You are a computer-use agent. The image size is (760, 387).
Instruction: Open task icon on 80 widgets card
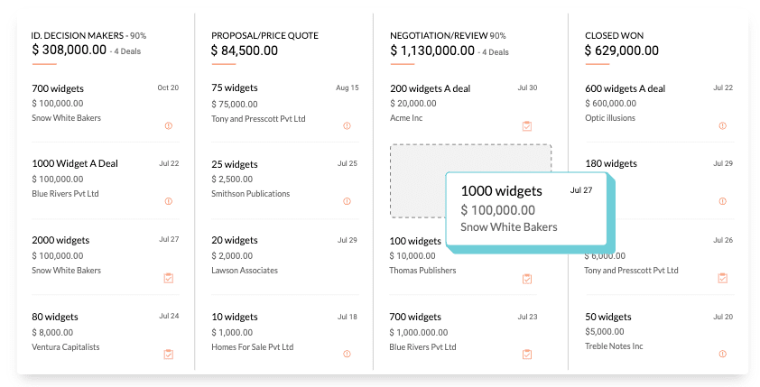(168, 354)
